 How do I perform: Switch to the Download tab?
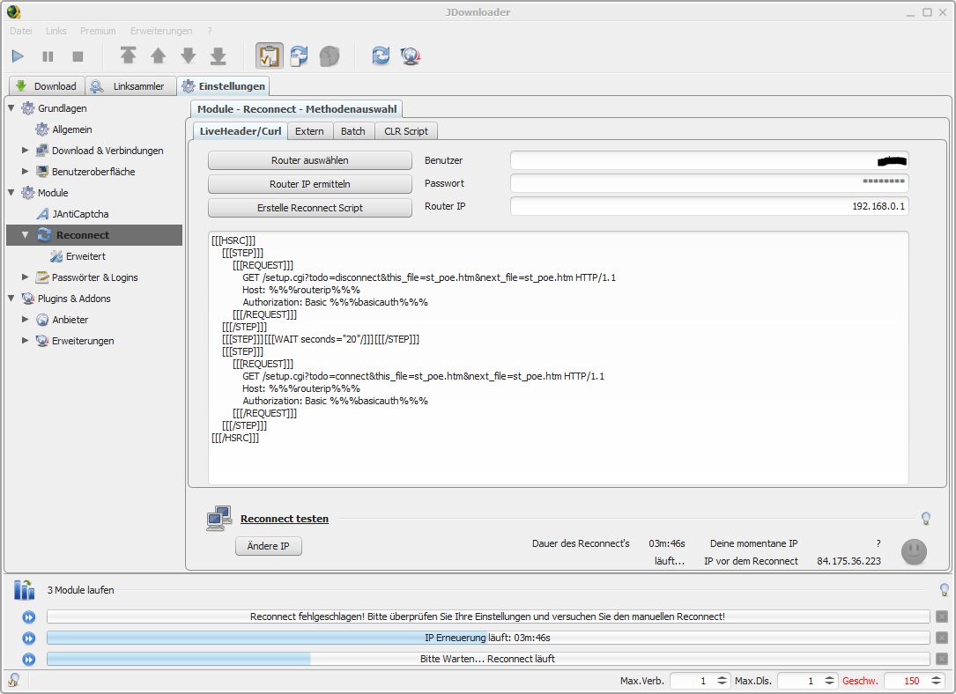(x=47, y=86)
